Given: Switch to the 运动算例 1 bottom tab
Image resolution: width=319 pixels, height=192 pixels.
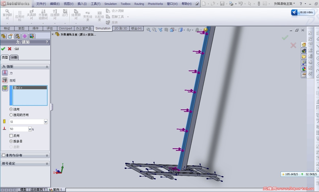Looking at the screenshot, I should pyautogui.click(x=38, y=190).
